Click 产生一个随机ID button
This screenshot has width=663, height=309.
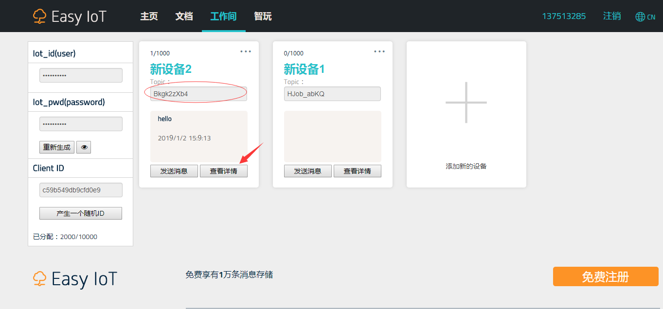click(x=81, y=213)
